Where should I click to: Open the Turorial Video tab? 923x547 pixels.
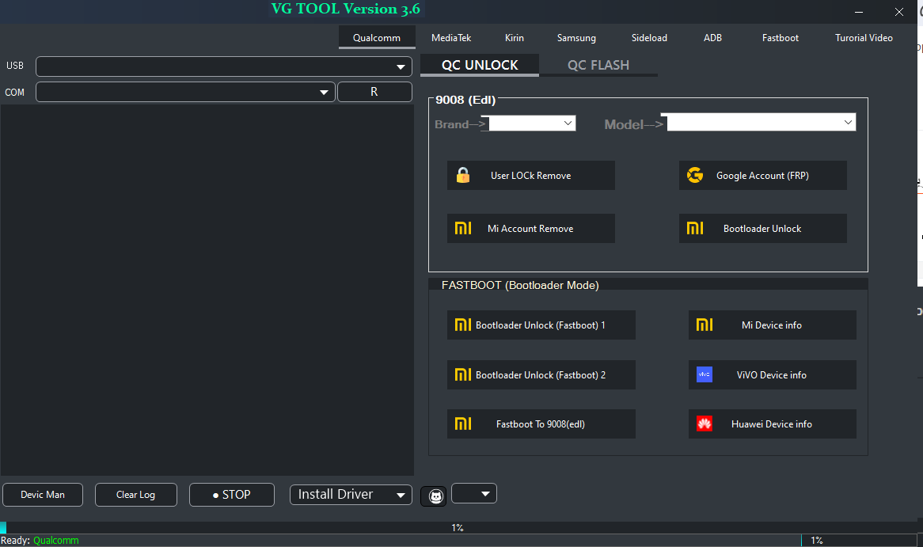pyautogui.click(x=864, y=38)
